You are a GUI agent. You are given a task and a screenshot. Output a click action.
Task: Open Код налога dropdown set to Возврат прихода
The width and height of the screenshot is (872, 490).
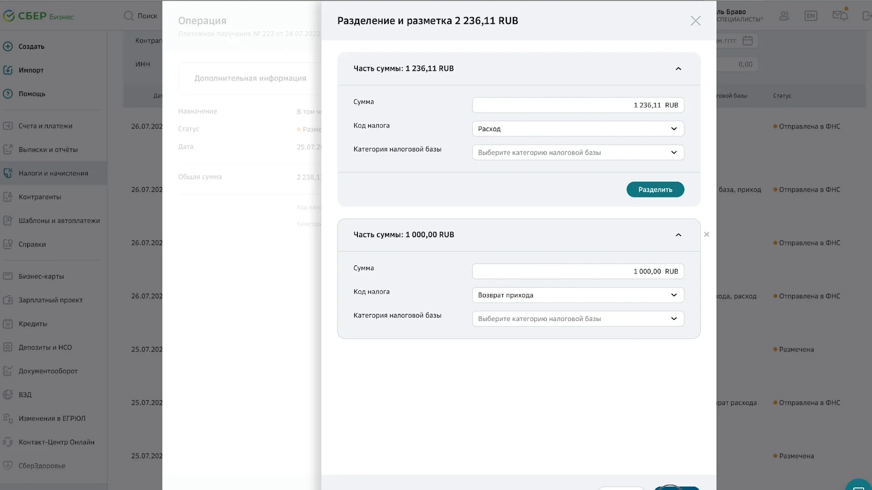(x=578, y=295)
